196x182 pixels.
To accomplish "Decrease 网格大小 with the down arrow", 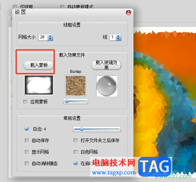I will (x=50, y=39).
